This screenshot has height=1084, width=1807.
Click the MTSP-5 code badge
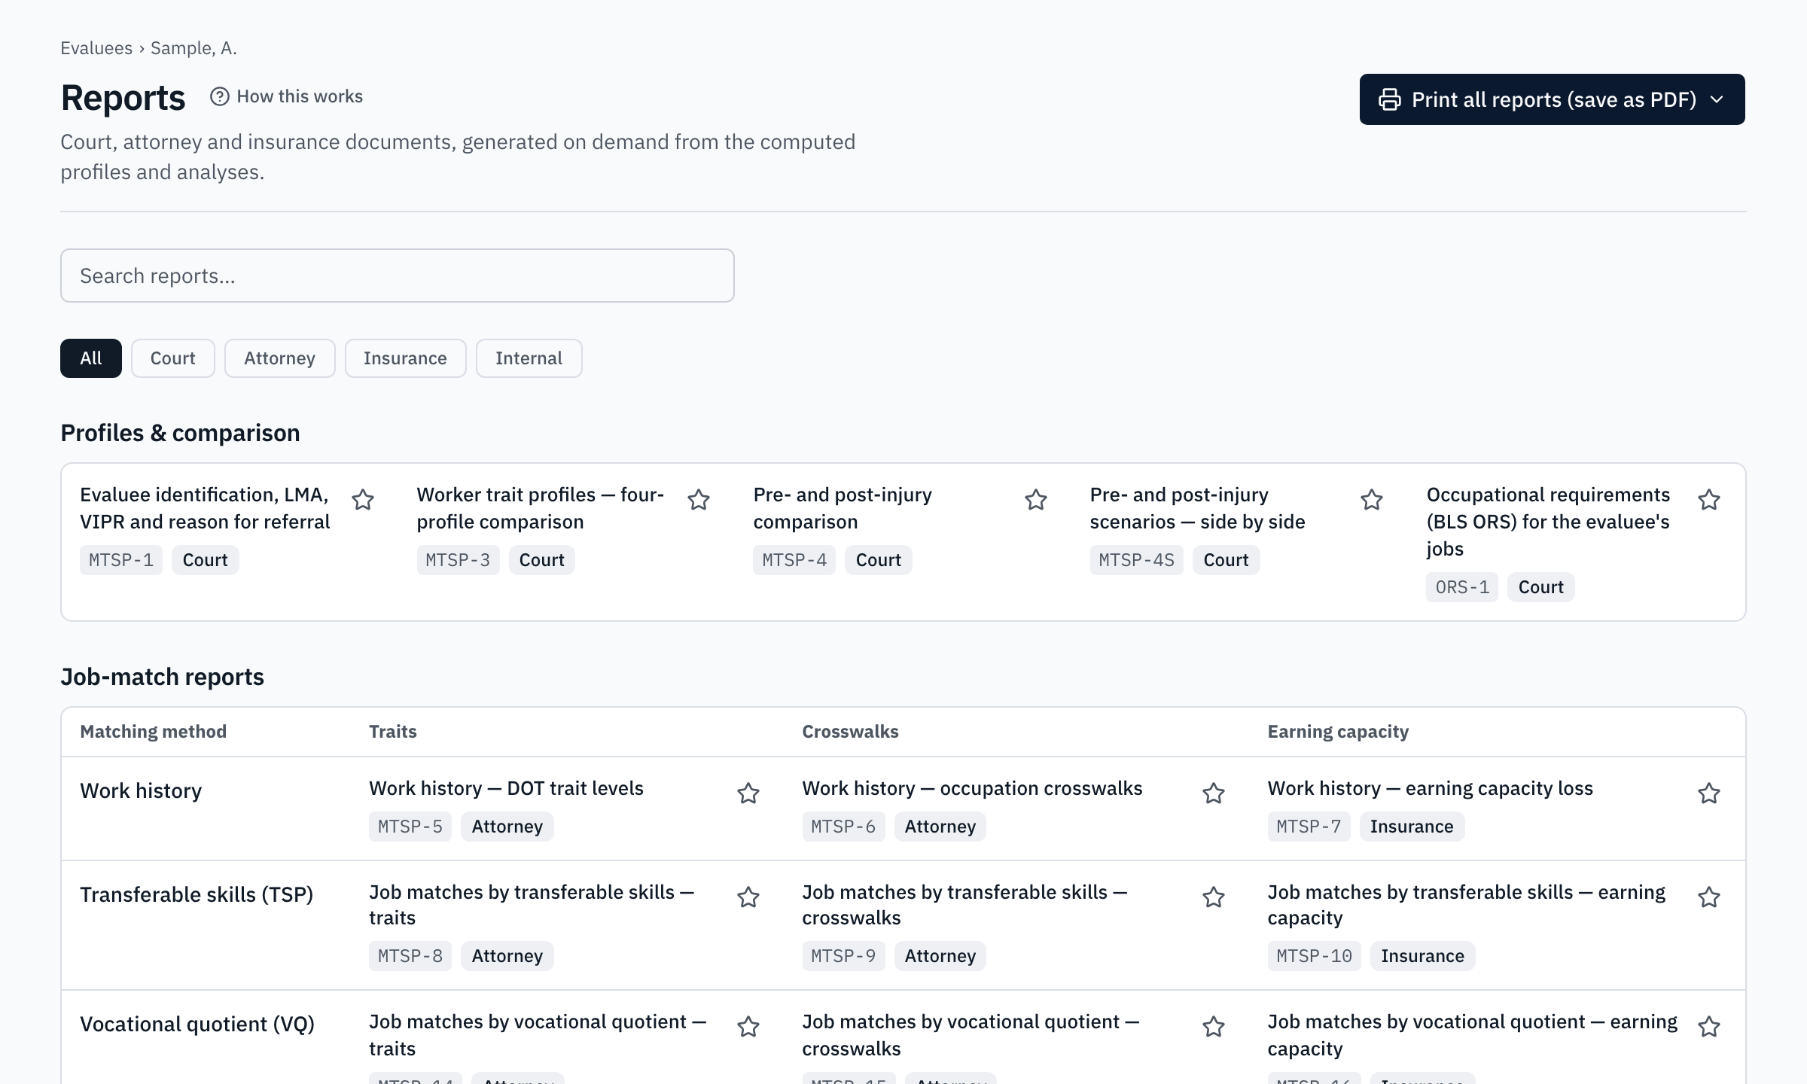[410, 827]
